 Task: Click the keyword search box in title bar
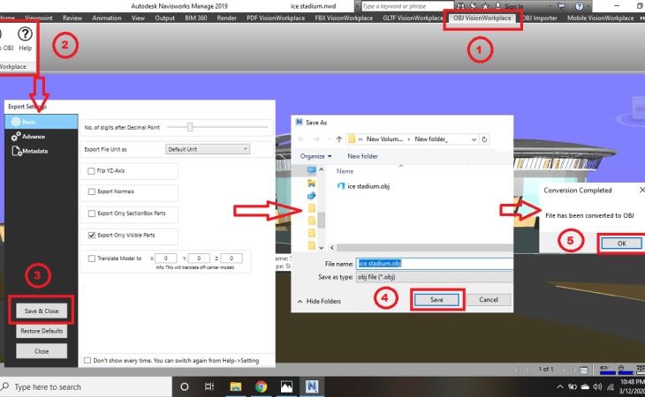[x=407, y=6]
